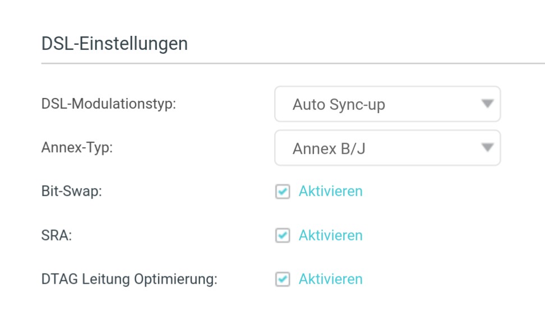Viewport: 545px width, 329px height.
Task: Click the Annex-Typ field label
Action: [77, 148]
